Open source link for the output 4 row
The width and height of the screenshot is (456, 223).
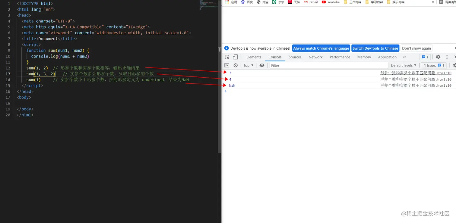pyautogui.click(x=416, y=79)
